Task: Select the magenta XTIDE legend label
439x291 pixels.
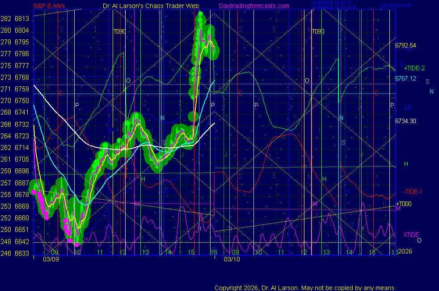Action: [x=411, y=235]
